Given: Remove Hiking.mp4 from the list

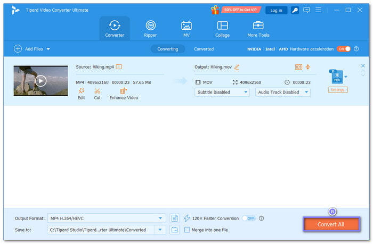Looking at the screenshot, I should (x=363, y=65).
